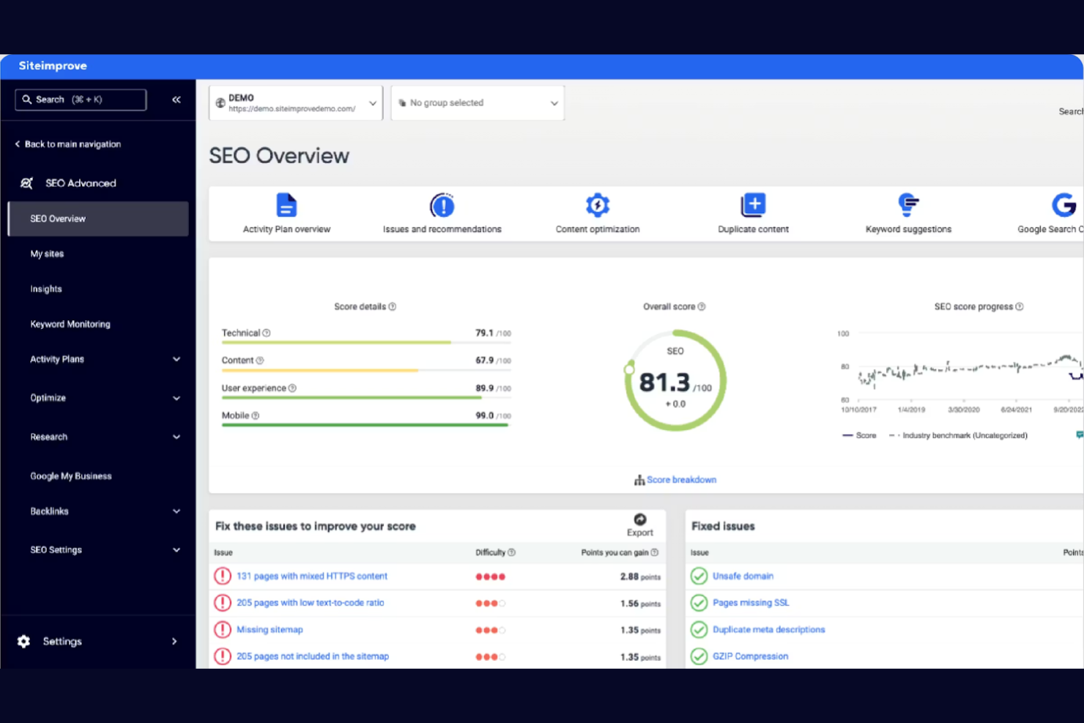Collapse the left navigation sidebar

click(x=176, y=99)
